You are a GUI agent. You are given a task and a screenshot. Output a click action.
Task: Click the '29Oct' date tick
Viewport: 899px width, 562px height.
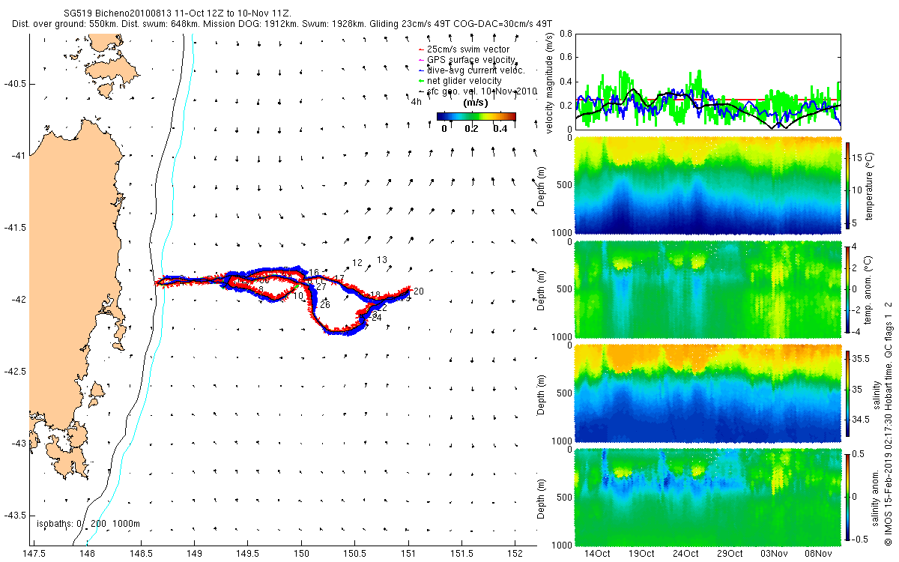coord(730,554)
